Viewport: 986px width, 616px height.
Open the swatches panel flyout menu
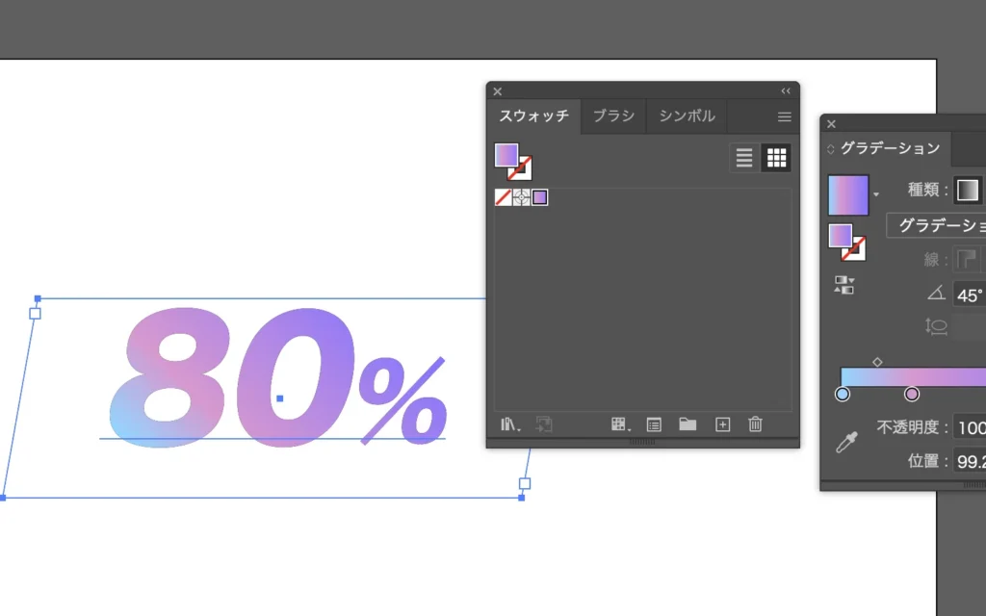[784, 116]
